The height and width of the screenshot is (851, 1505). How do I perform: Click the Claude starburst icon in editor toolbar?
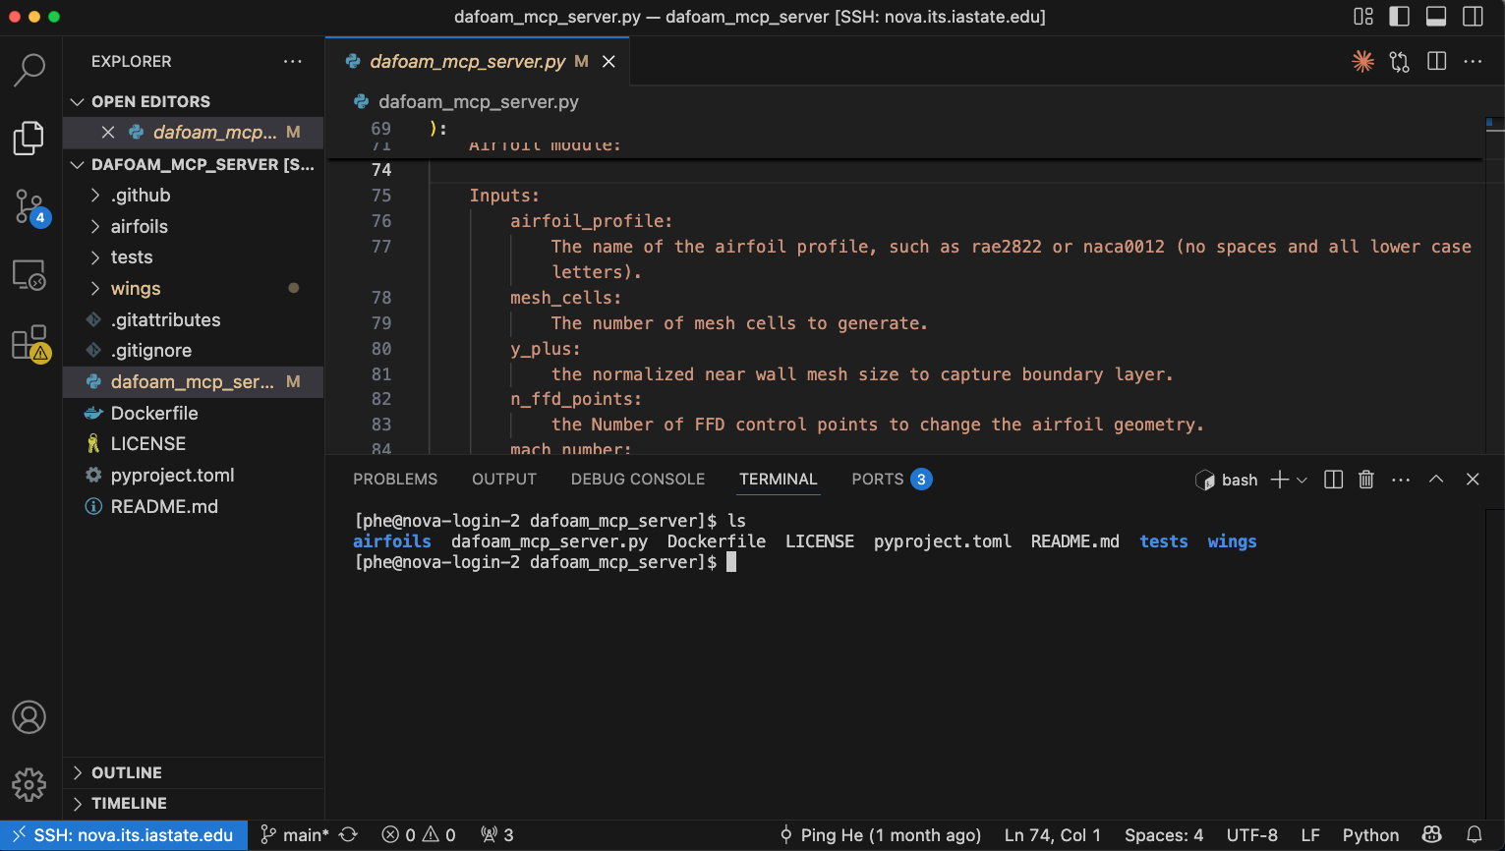[x=1362, y=61]
